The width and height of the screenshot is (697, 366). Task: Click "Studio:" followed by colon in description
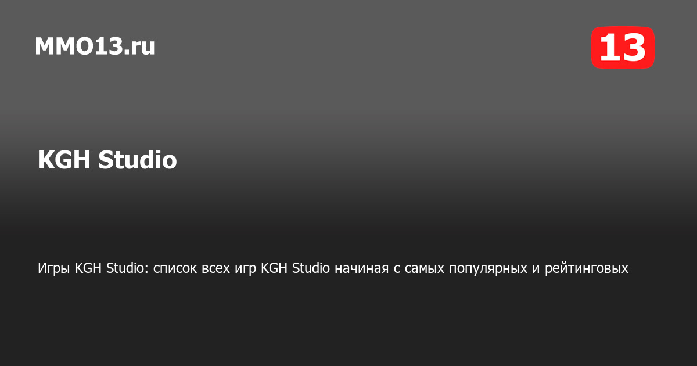(x=128, y=268)
